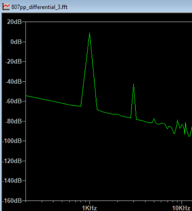
Task: Click the 20dB axis label
Action: click(x=15, y=22)
